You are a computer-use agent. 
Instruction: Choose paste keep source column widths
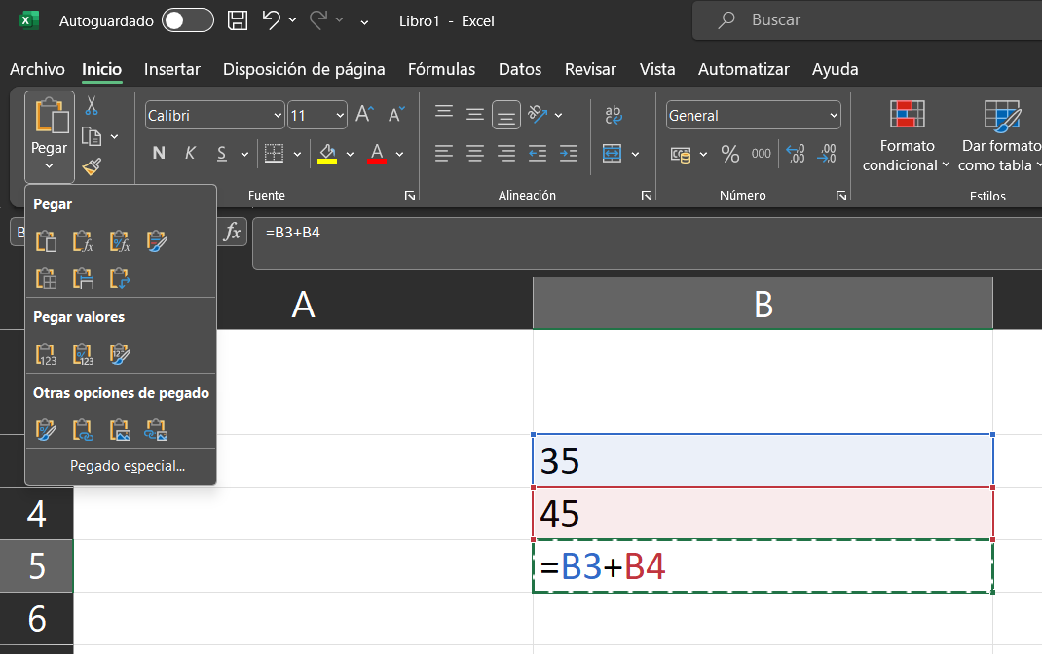pos(83,277)
